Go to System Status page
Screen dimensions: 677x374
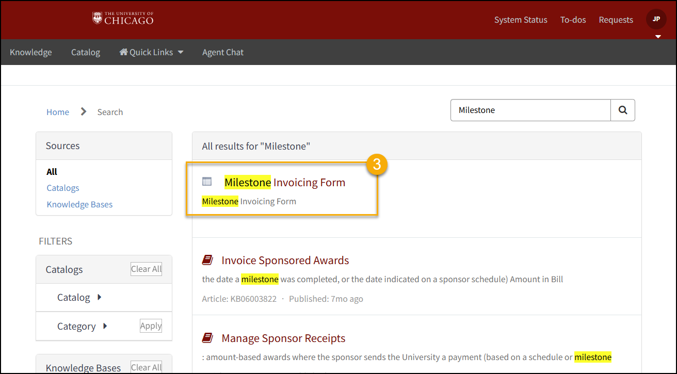click(x=521, y=20)
